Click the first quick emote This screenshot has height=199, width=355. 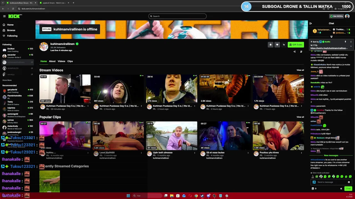(313, 176)
